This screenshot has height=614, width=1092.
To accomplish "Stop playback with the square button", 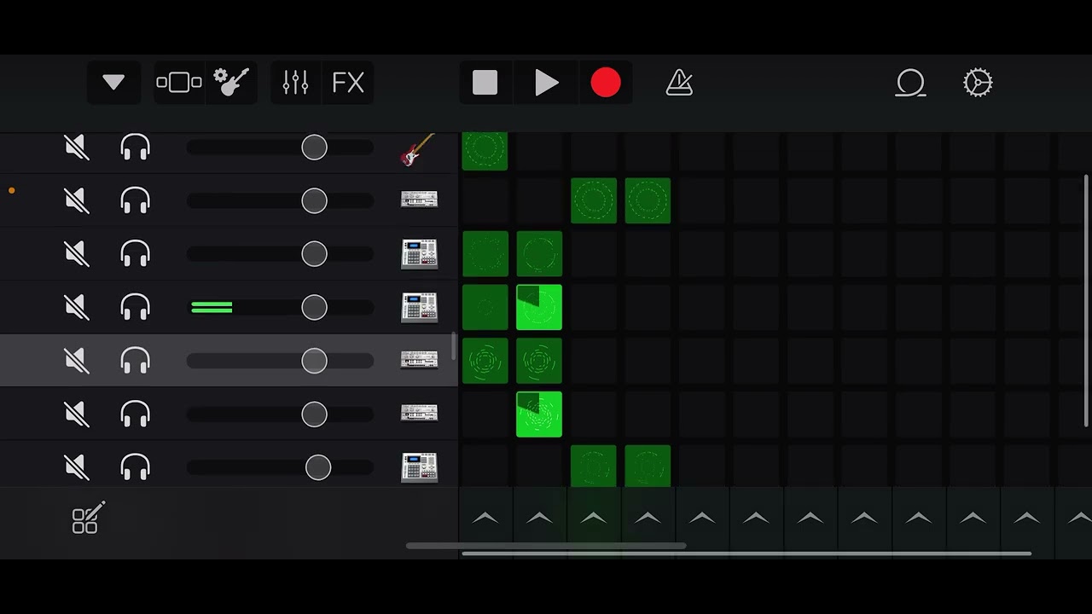I will (x=485, y=83).
